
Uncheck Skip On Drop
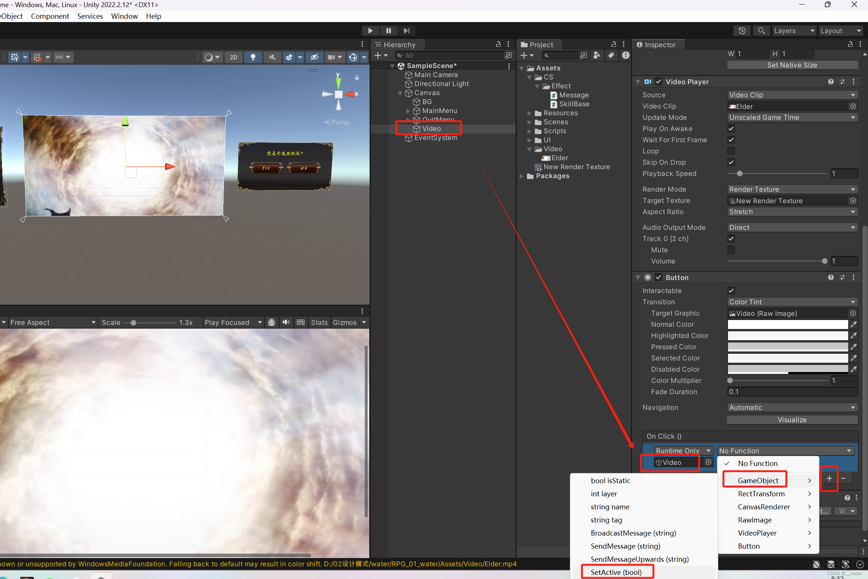point(731,162)
